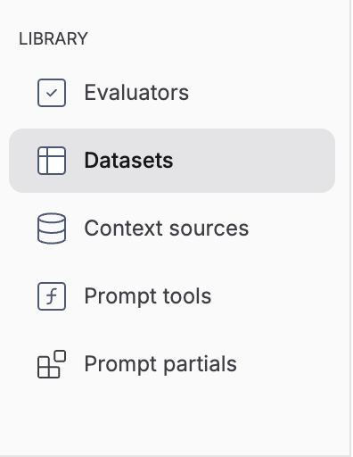353x457 pixels.
Task: Click the 'Evaluators' text label
Action: 136,93
